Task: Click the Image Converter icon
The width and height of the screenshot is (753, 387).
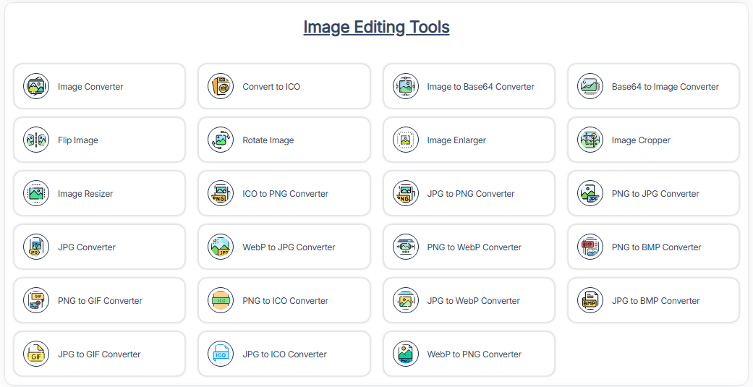Action: tap(36, 86)
